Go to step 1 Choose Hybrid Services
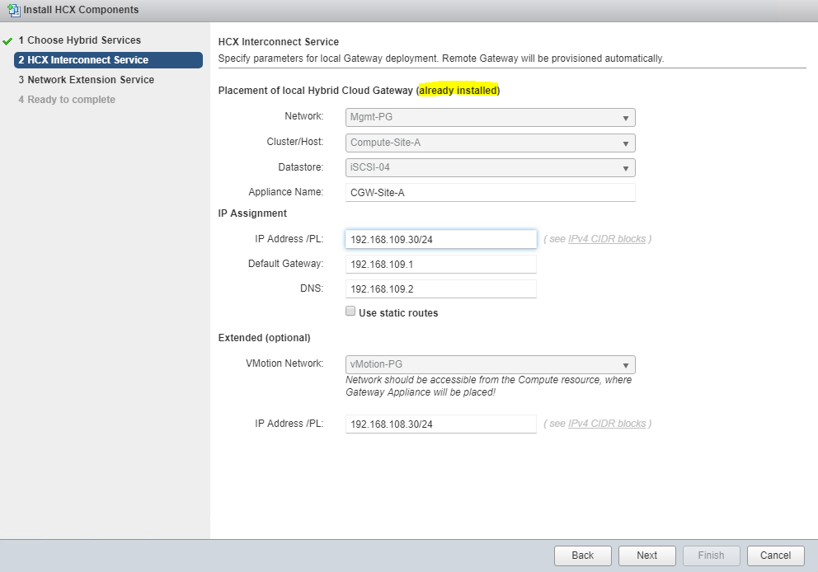Screen dimensions: 818x572 [79, 40]
